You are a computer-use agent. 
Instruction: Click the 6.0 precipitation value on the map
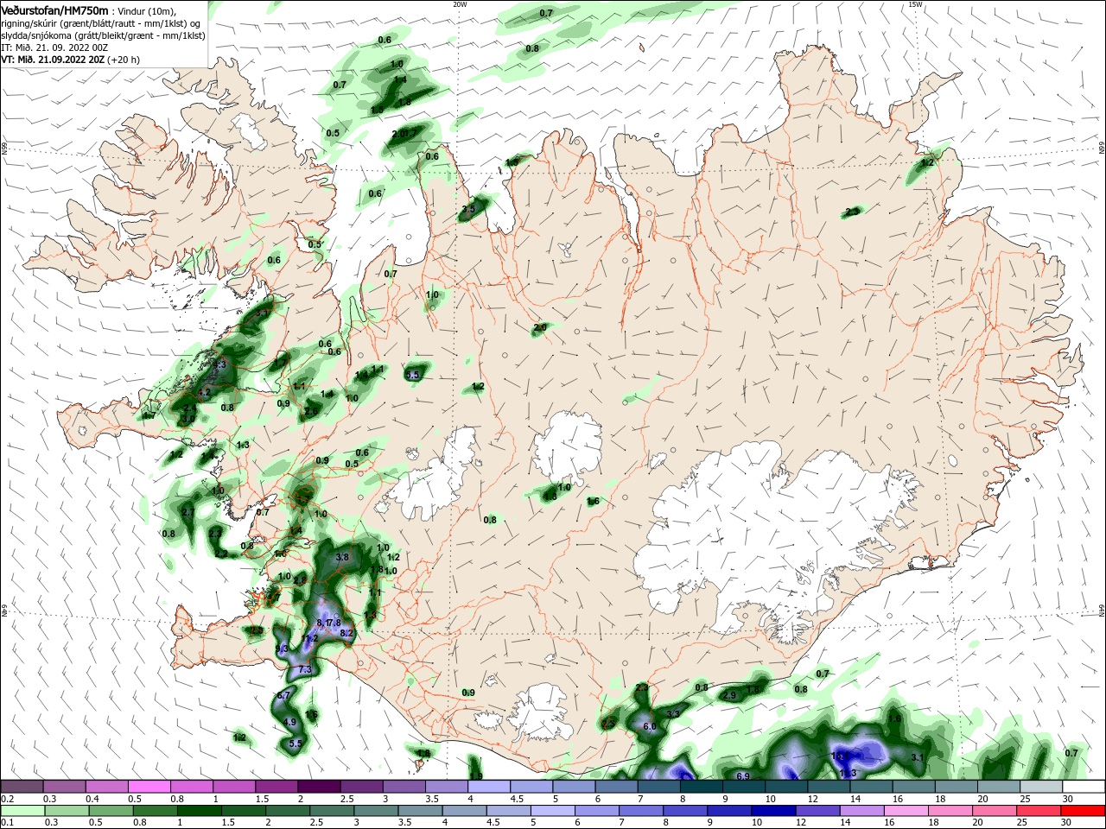click(651, 727)
